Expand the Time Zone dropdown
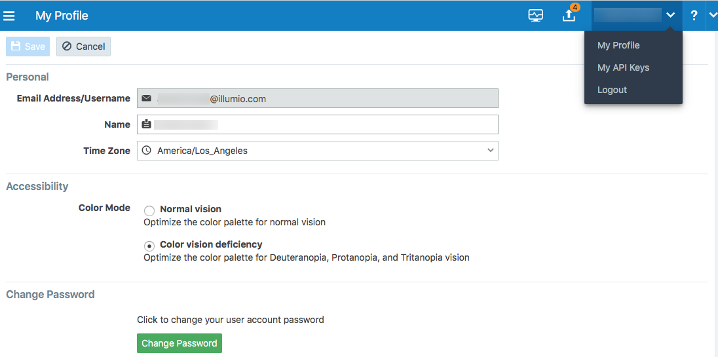Viewport: 718px width, 357px height. [491, 151]
